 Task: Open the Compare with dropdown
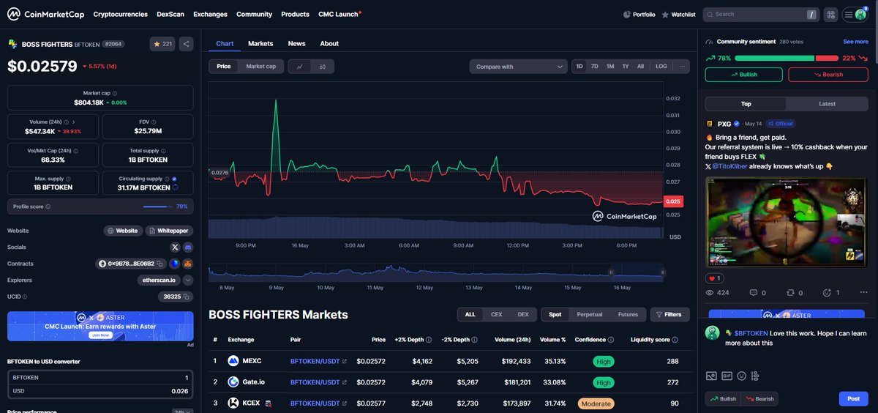(x=518, y=67)
